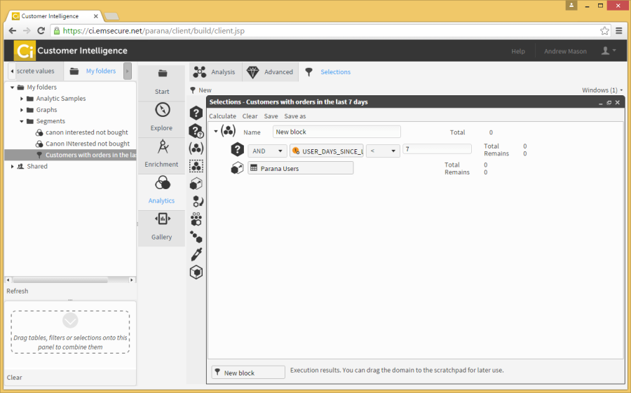Switch to the Analysis tab
The height and width of the screenshot is (393, 631).
click(x=215, y=72)
